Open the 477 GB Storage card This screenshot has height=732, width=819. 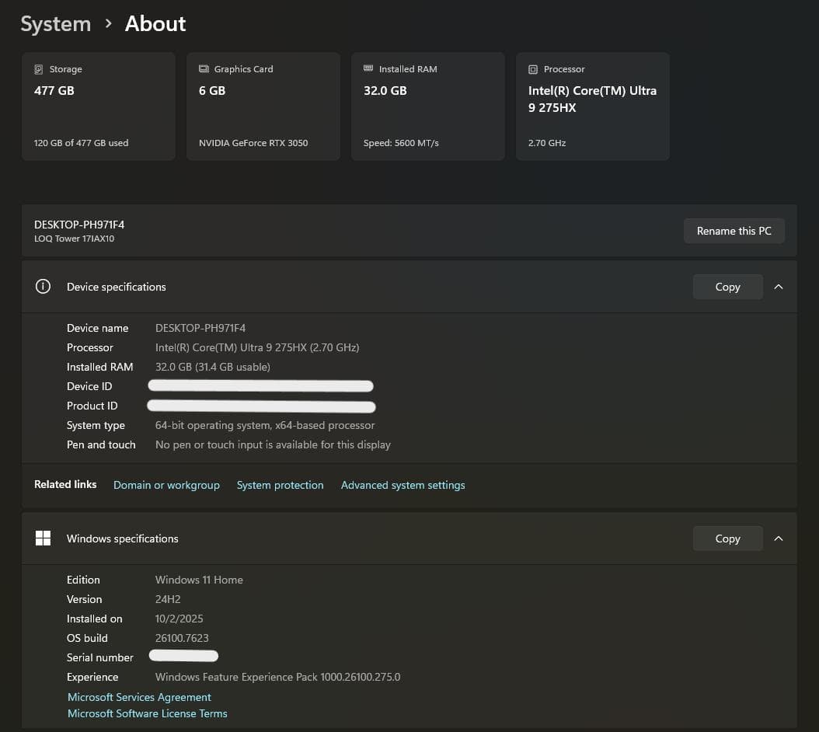pyautogui.click(x=98, y=106)
